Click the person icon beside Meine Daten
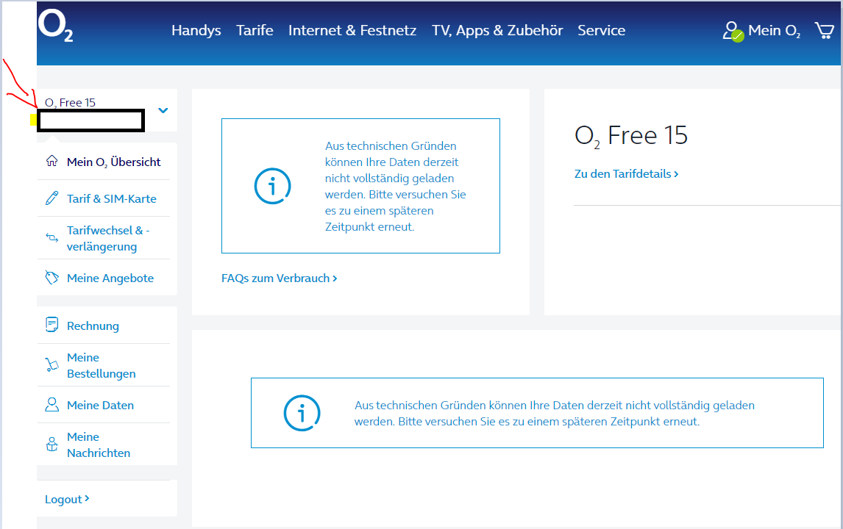This screenshot has width=843, height=529. [51, 404]
